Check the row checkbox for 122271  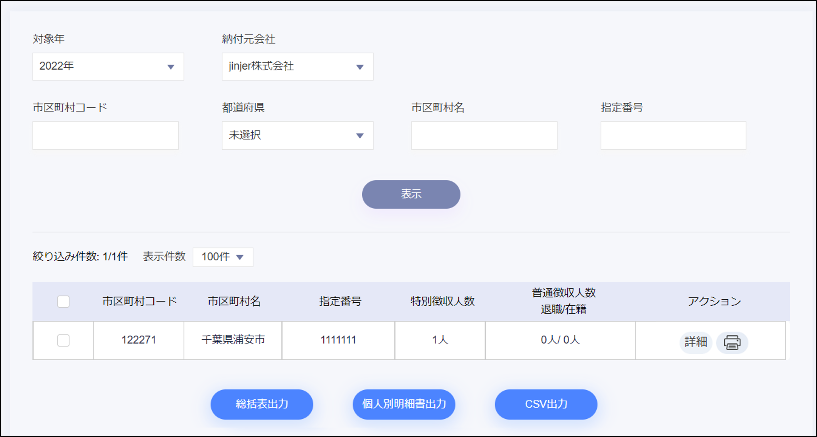click(x=63, y=340)
